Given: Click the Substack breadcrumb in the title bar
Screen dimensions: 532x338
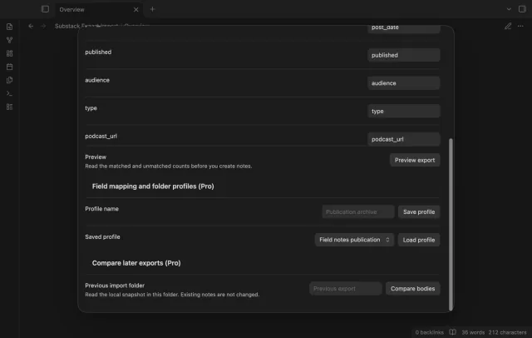Looking at the screenshot, I should click(x=67, y=26).
